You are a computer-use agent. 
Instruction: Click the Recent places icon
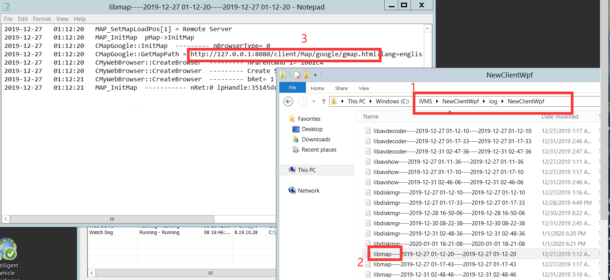296,150
